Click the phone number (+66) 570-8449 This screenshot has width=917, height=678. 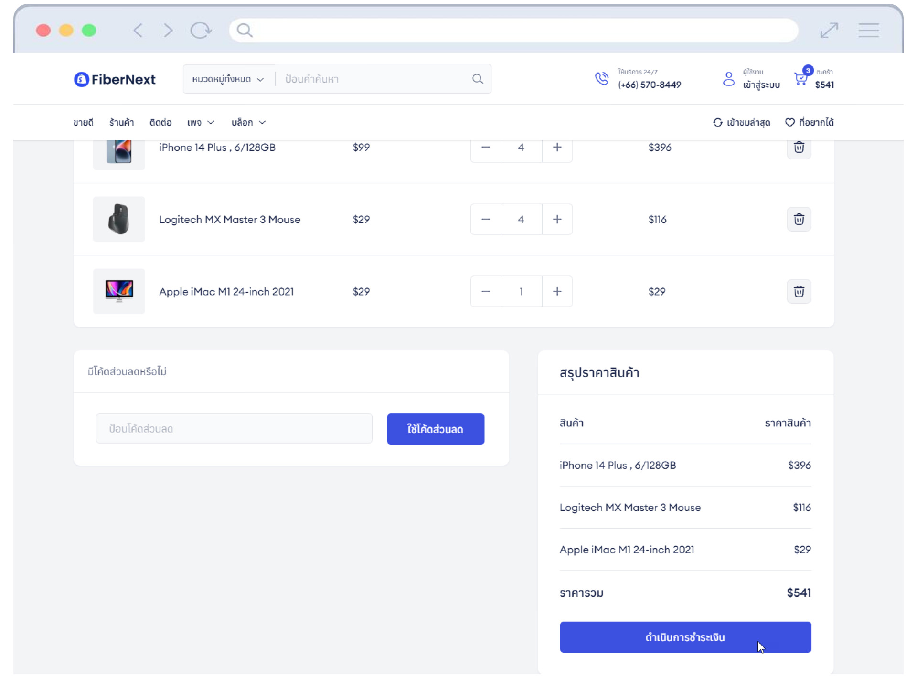click(650, 85)
